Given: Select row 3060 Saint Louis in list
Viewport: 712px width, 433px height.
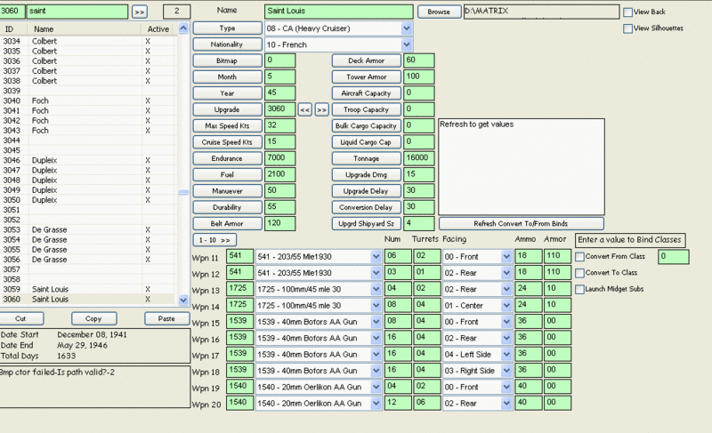Looking at the screenshot, I should (88, 300).
